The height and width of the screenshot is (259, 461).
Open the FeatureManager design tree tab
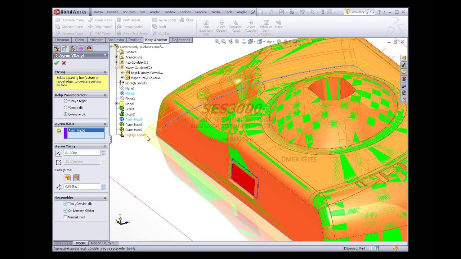coord(57,49)
